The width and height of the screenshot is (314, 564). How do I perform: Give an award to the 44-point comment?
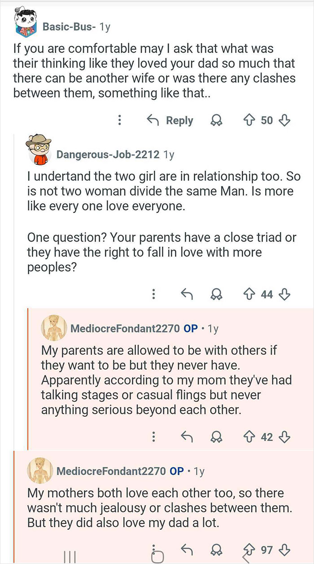217,294
